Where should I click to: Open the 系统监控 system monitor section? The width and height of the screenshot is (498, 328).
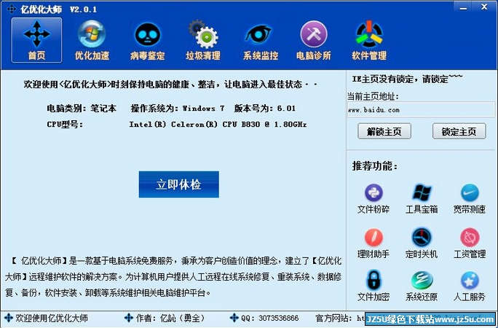[261, 41]
